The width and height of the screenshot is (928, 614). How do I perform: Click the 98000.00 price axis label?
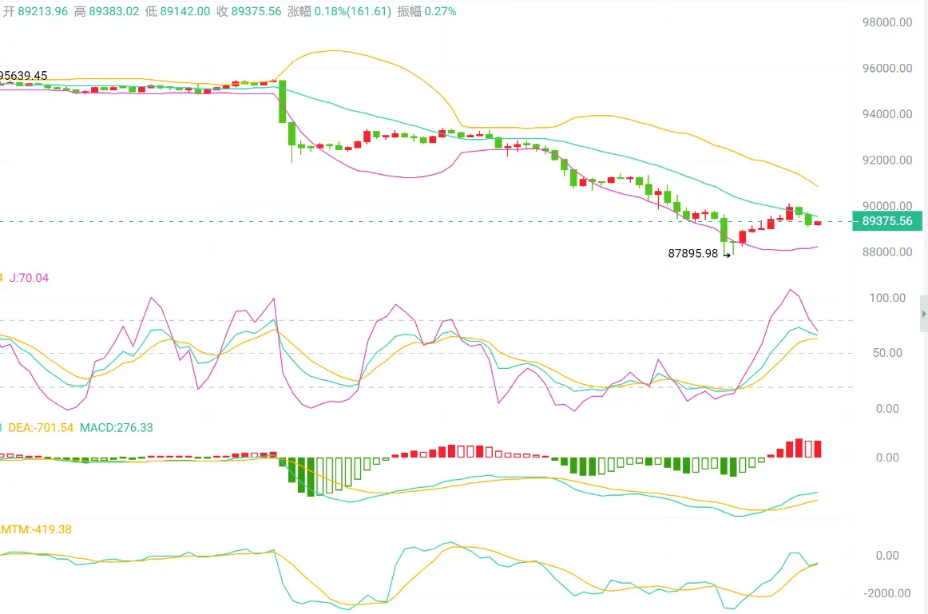(887, 22)
